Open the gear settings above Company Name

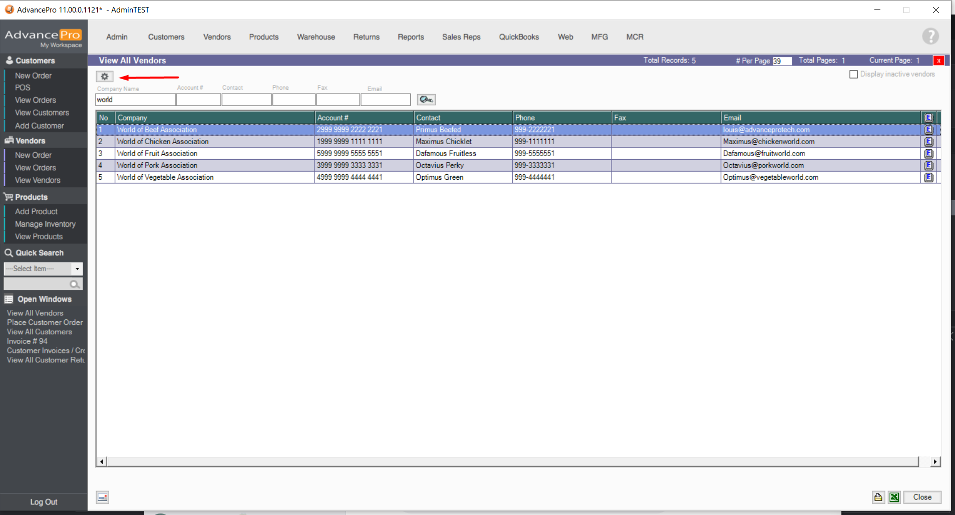[105, 77]
